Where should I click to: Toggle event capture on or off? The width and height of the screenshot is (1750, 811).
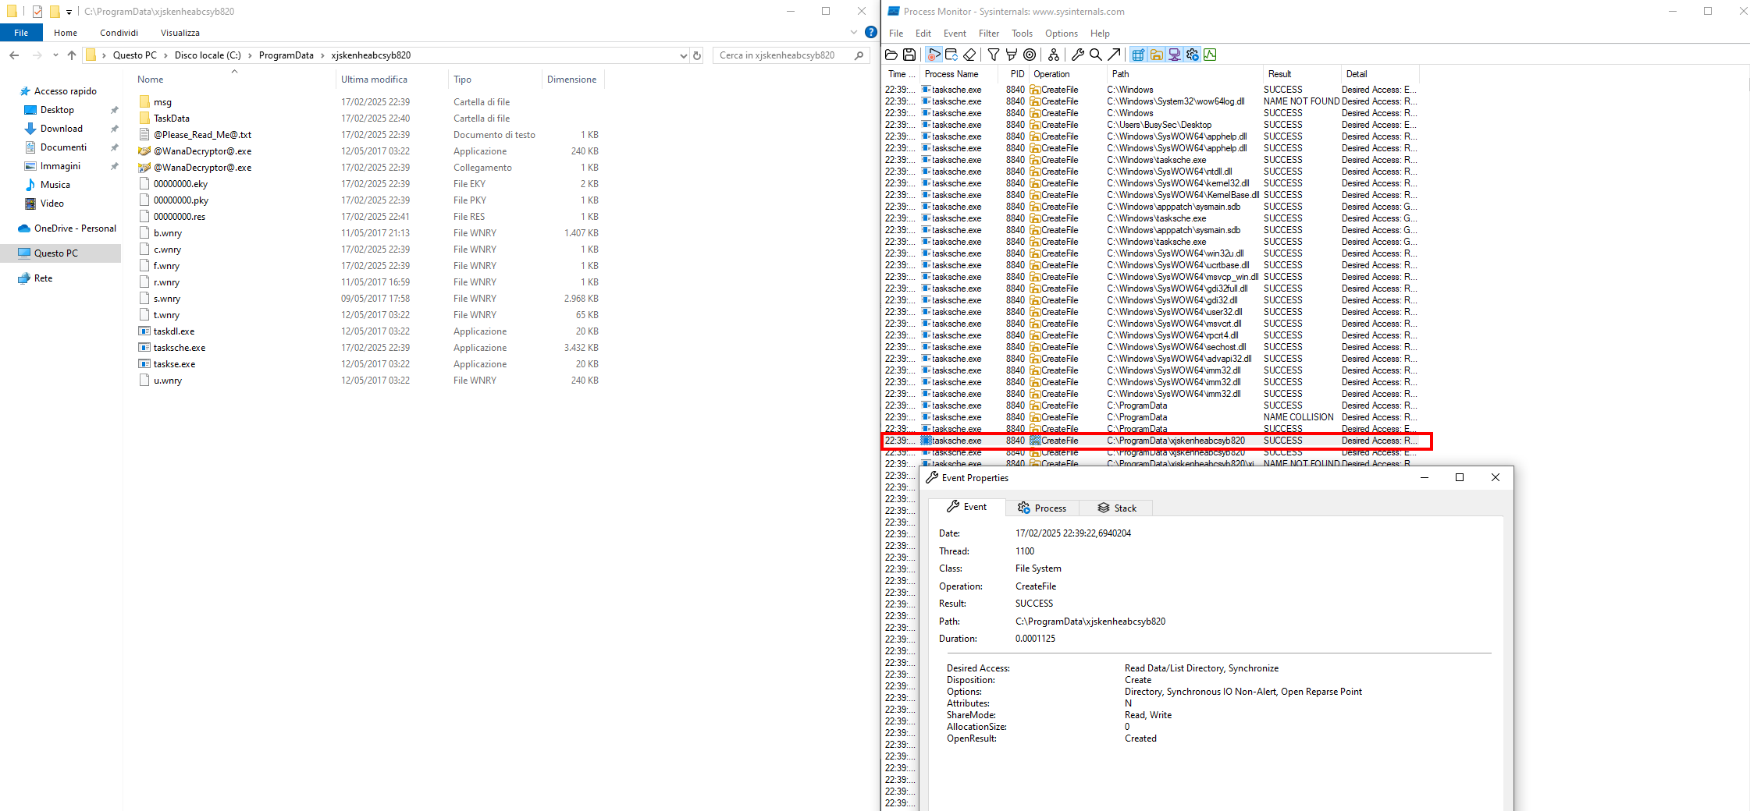(x=934, y=55)
